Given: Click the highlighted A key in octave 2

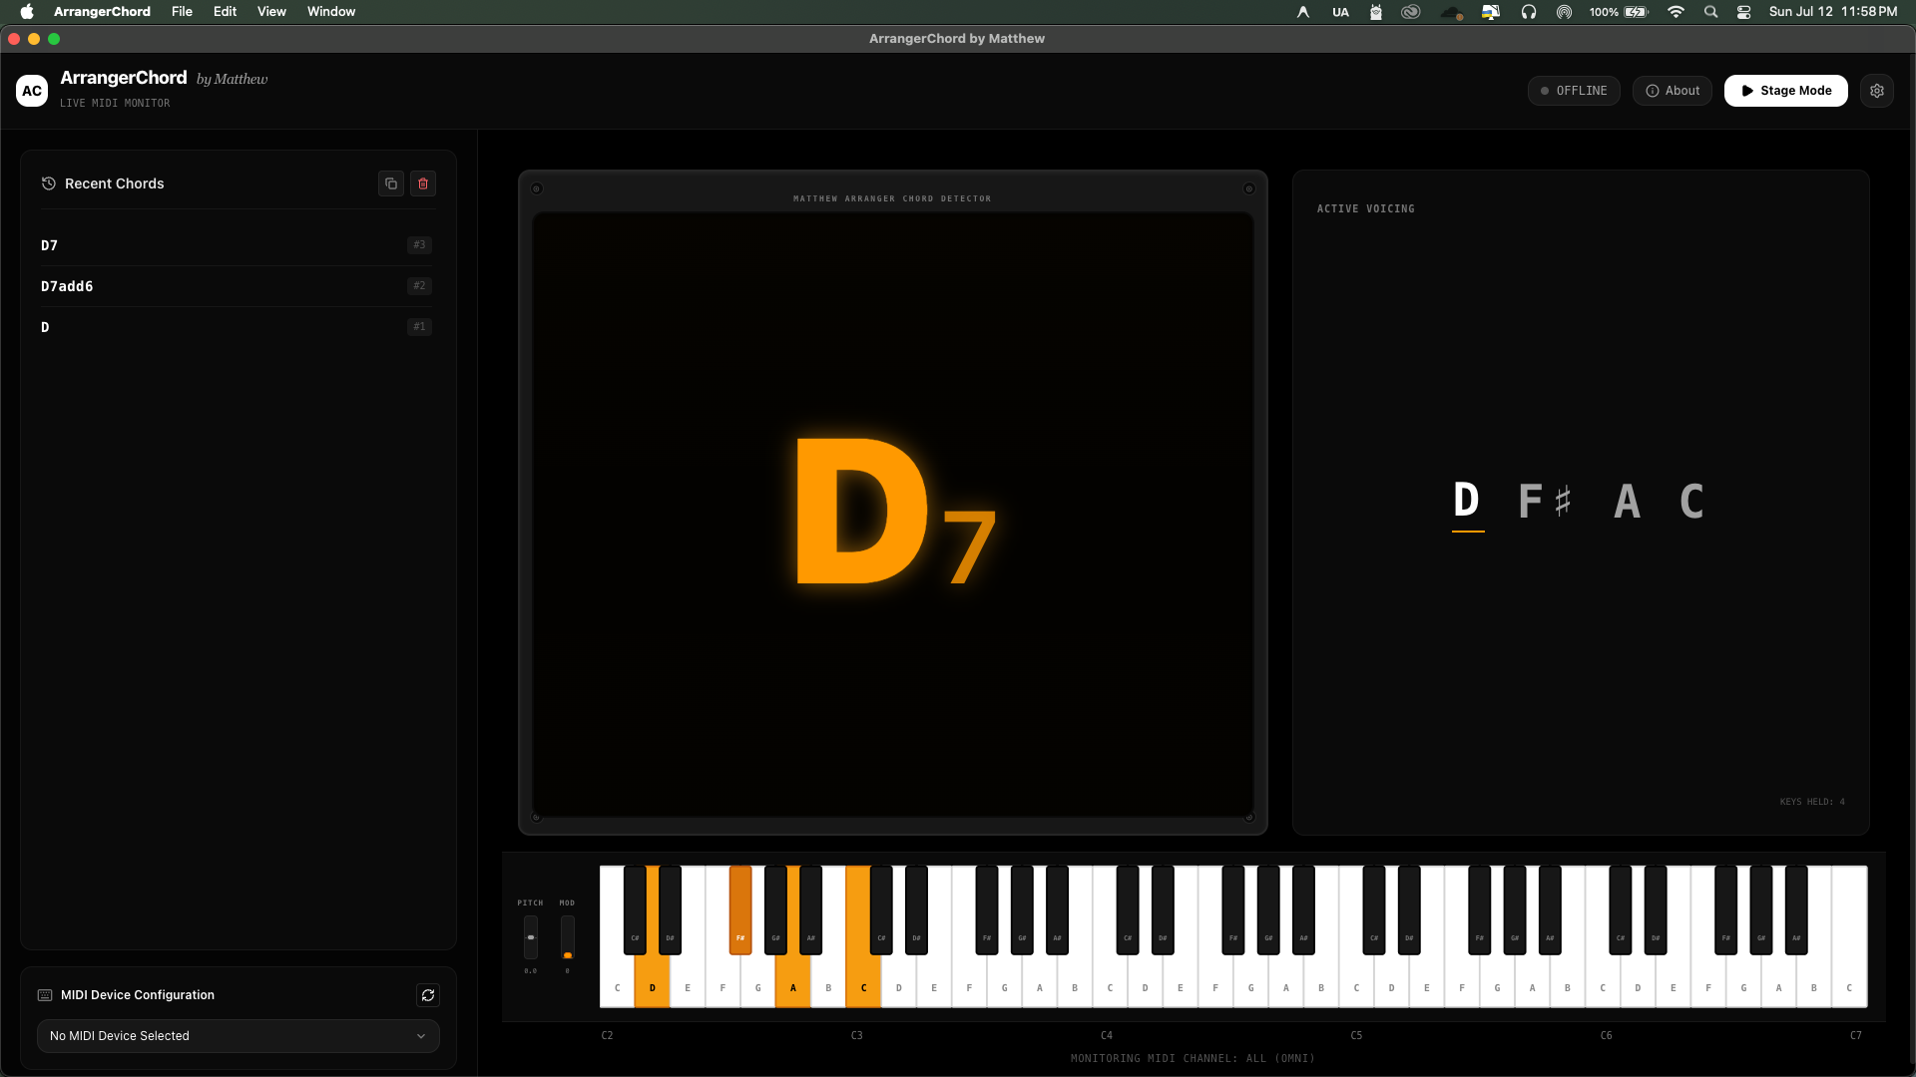Looking at the screenshot, I should [793, 982].
